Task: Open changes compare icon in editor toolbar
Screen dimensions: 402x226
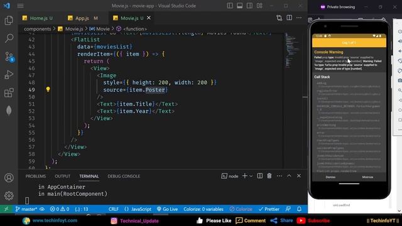Action: 279,18
